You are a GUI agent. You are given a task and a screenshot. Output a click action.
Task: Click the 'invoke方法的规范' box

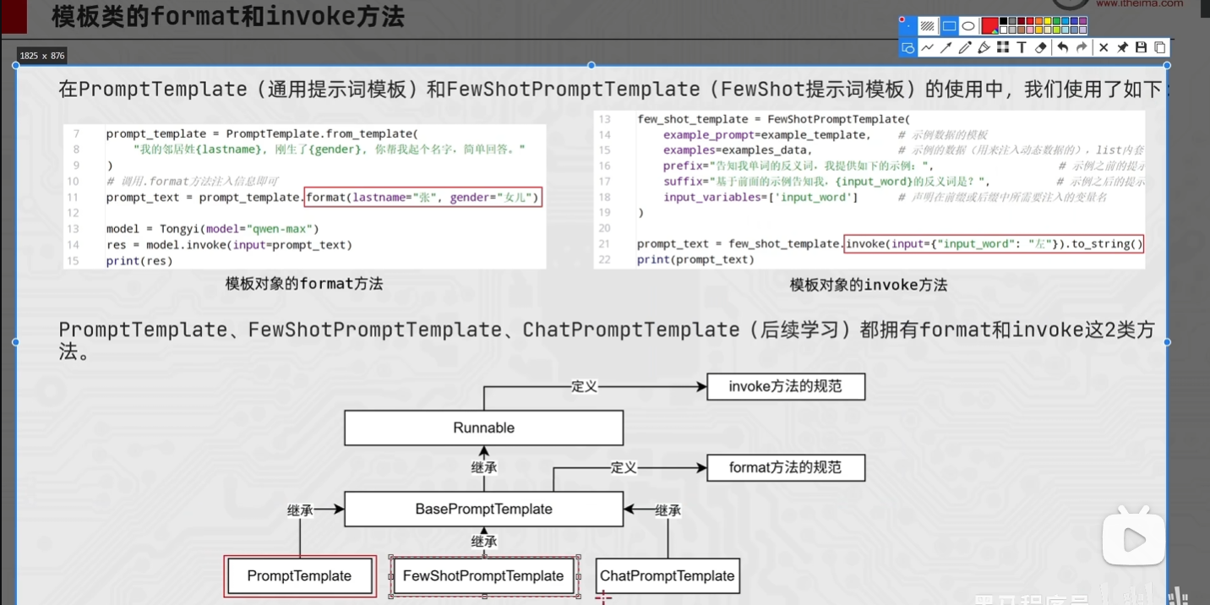(x=786, y=386)
